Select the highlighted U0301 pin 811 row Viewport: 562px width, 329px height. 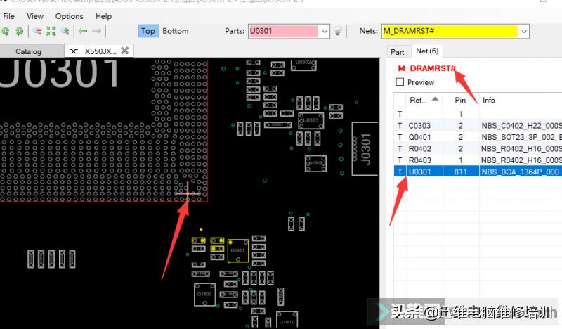[478, 172]
